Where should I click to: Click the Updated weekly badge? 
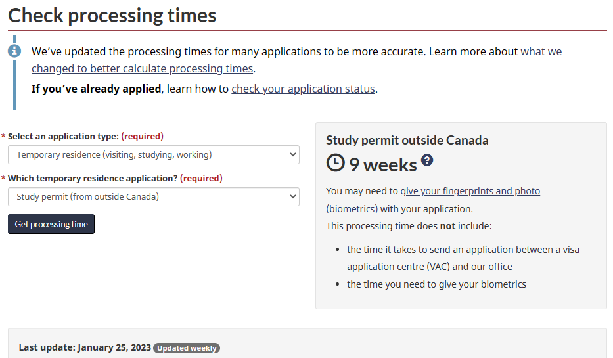pyautogui.click(x=187, y=348)
